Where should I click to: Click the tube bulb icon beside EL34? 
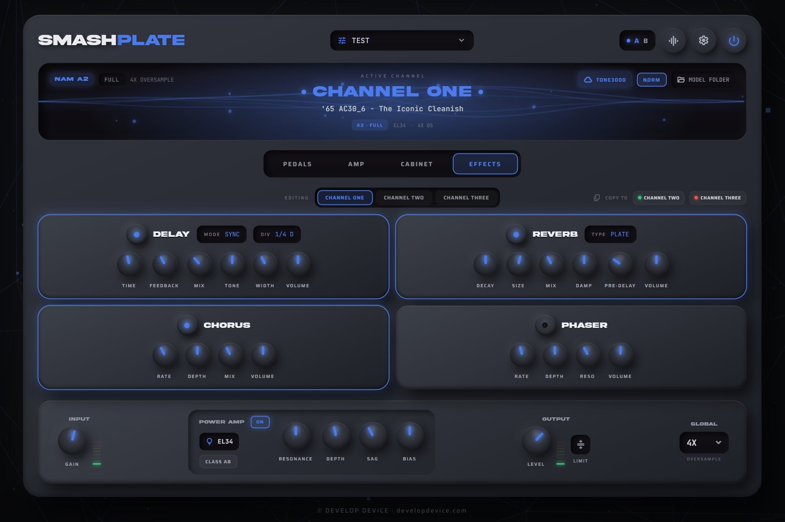tap(209, 442)
